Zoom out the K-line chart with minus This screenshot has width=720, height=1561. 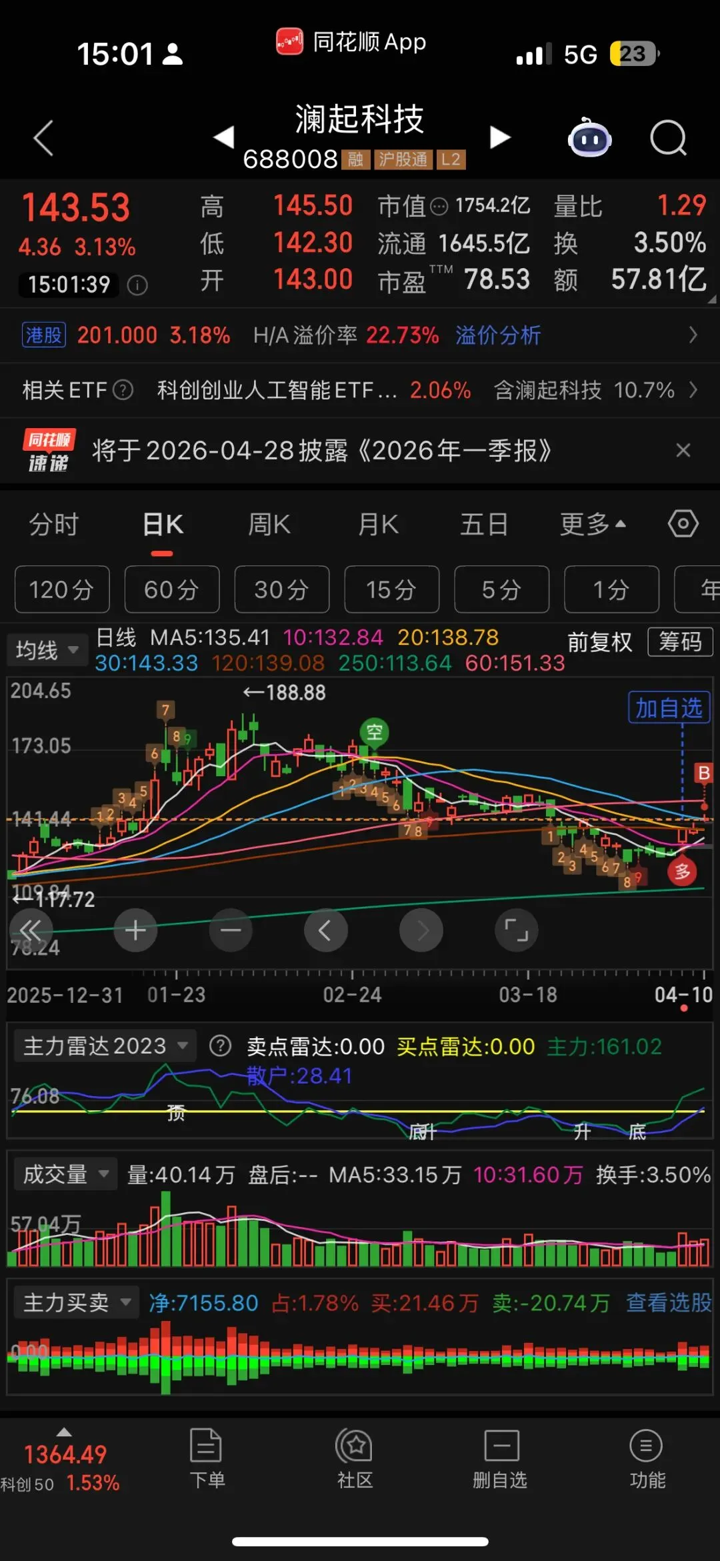tap(231, 930)
